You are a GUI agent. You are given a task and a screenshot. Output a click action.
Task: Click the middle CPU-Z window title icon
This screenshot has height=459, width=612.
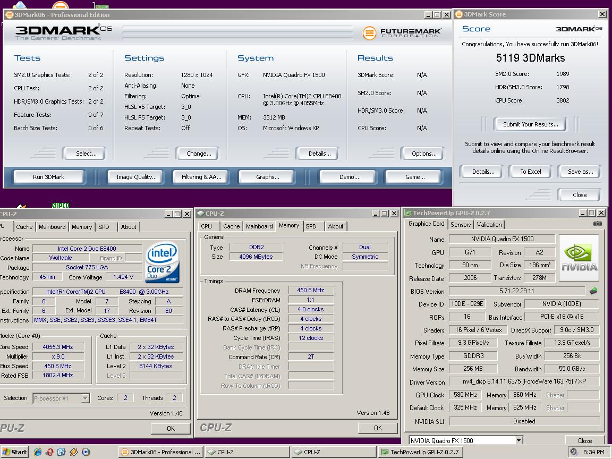[201, 214]
